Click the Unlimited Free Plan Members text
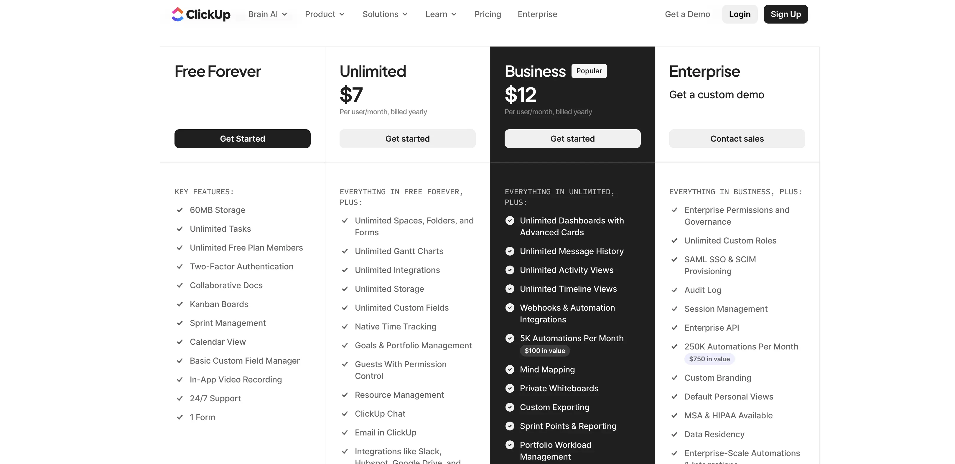The image size is (955, 464). (x=246, y=248)
